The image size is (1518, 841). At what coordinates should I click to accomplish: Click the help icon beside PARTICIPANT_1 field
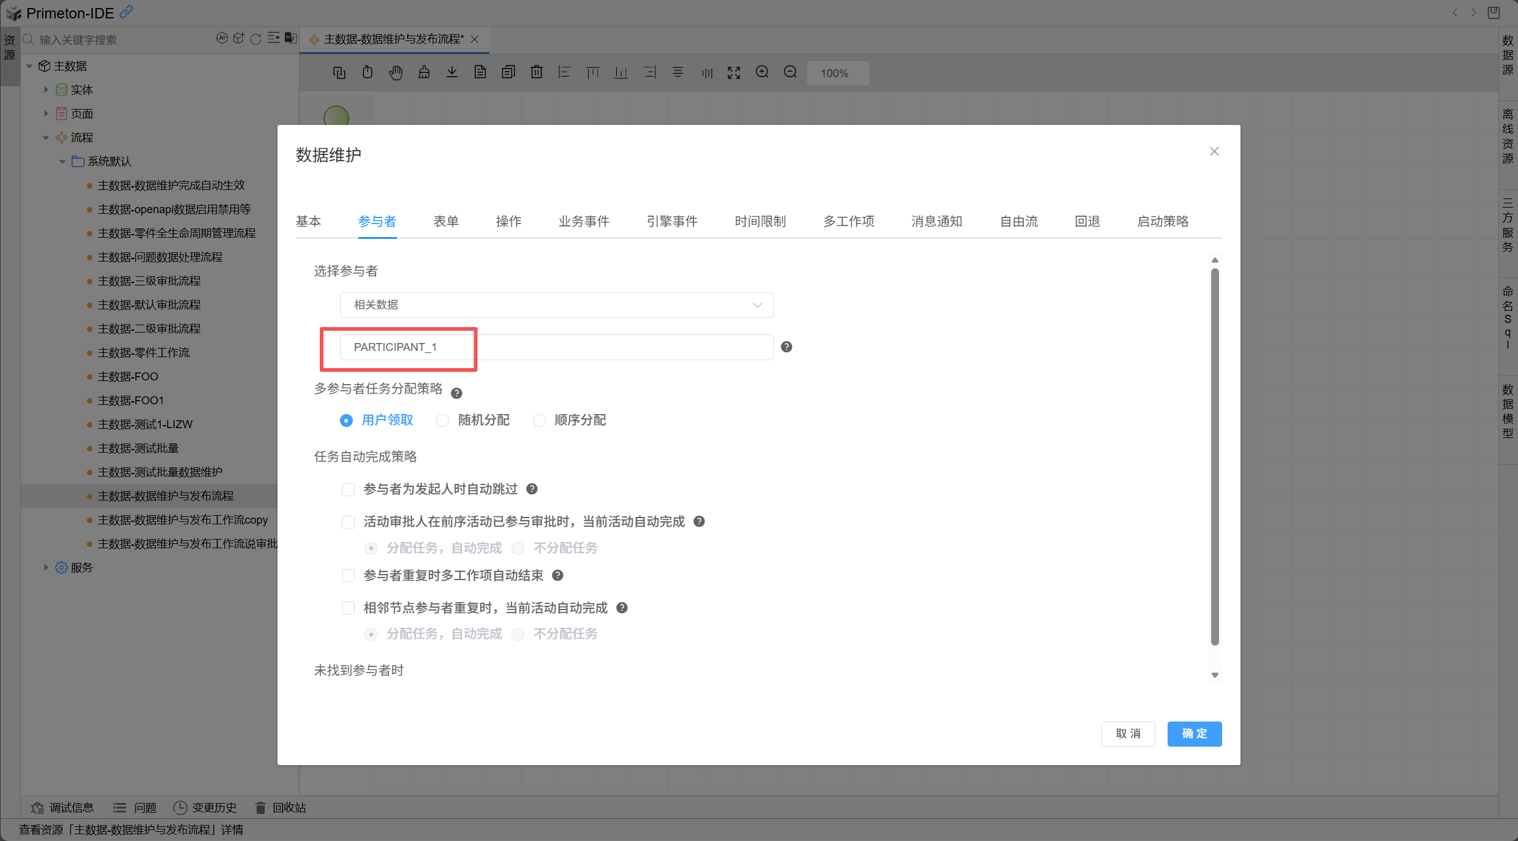tap(787, 347)
